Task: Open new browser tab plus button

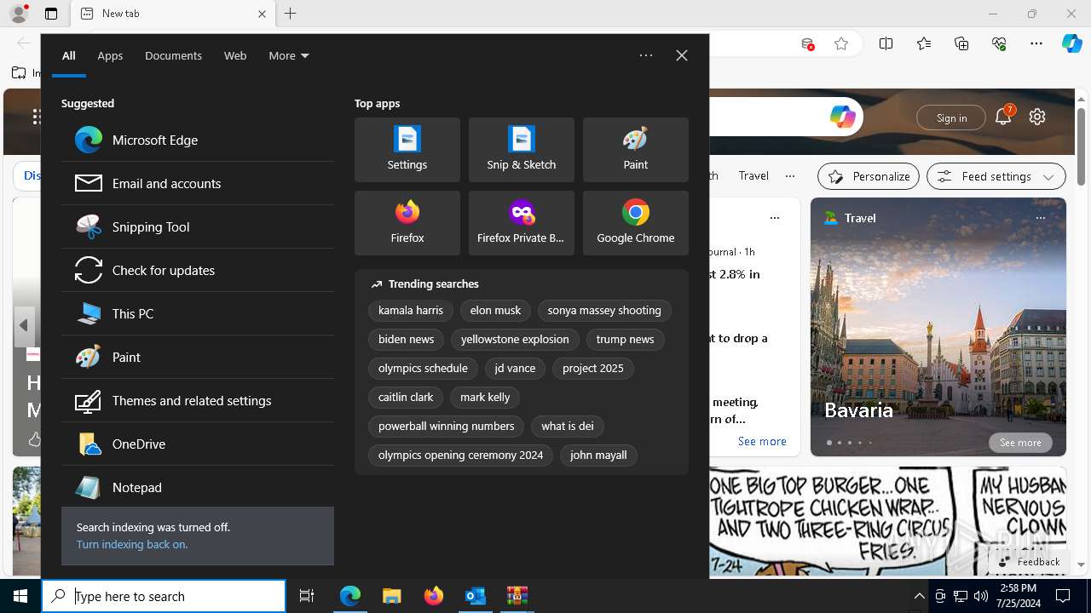Action: pos(291,14)
